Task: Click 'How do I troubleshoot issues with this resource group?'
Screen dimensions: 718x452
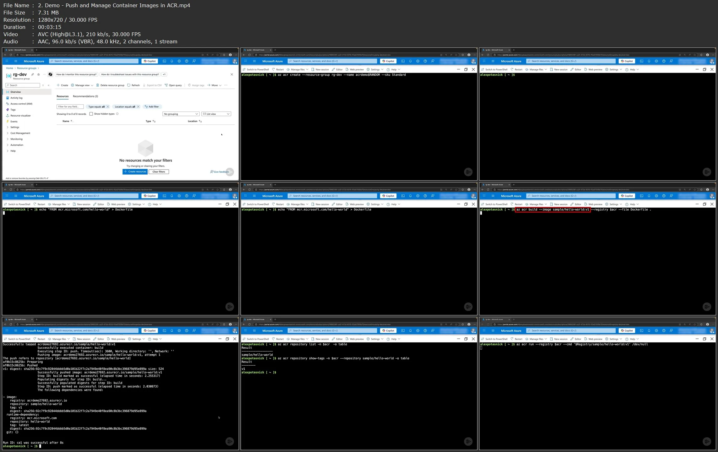Action: coord(130,74)
